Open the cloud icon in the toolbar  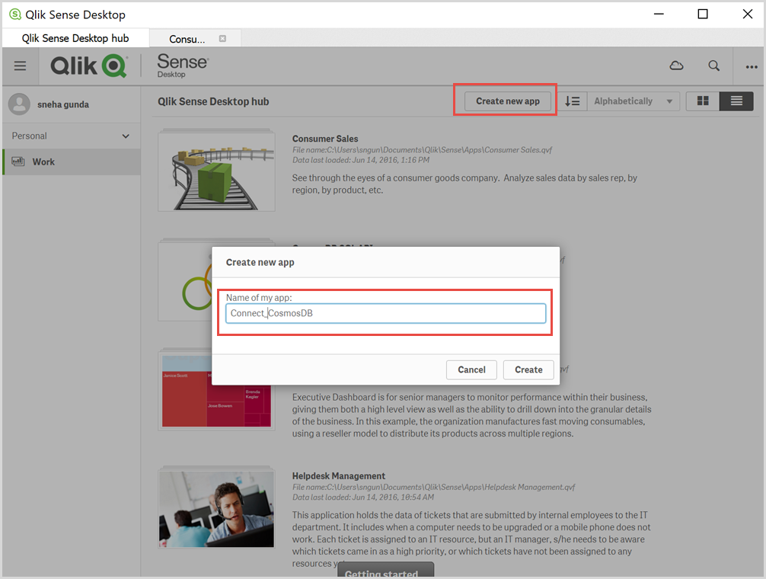pyautogui.click(x=676, y=66)
